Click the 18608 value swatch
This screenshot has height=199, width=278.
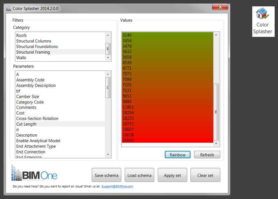point(167,135)
